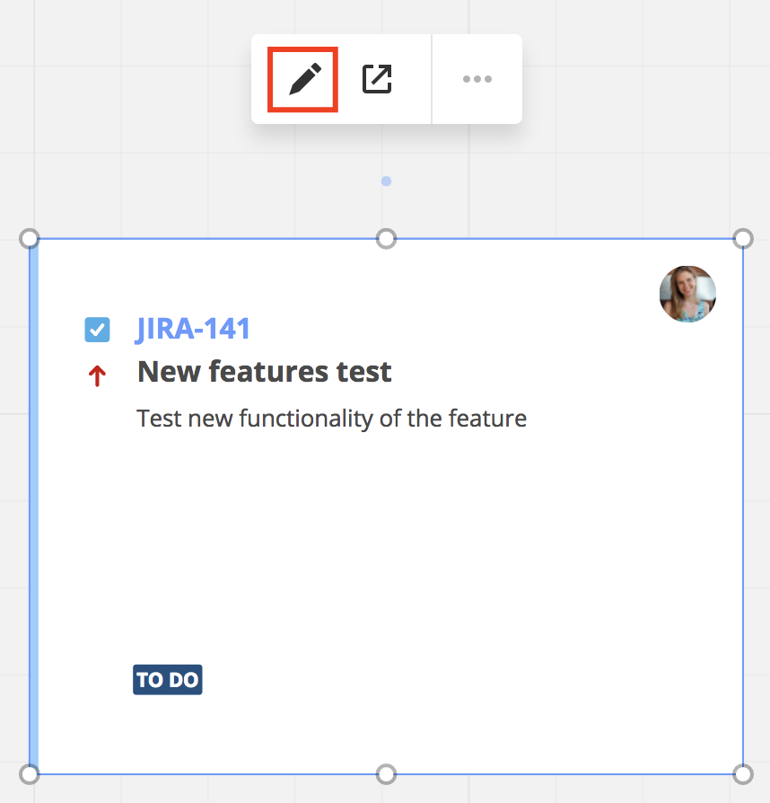Screen dimensions: 770x803
Task: Select the red high-priority arrow icon
Action: coord(97,375)
